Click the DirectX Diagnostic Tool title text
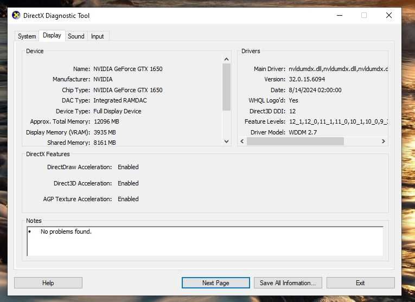This screenshot has height=302, width=415. [56, 16]
